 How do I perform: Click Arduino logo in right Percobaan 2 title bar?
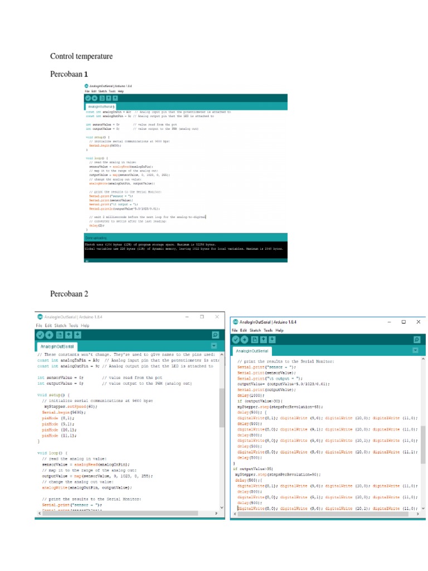236,322
